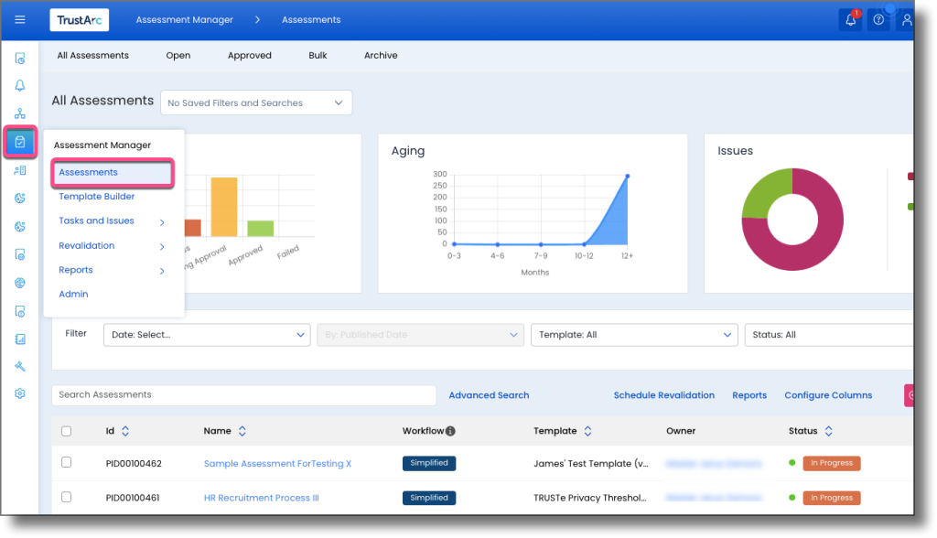Open the Saved Filters and Searches dropdown
The width and height of the screenshot is (937, 538).
pos(256,102)
